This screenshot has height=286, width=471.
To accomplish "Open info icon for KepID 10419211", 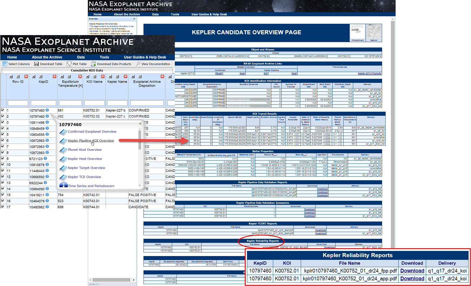I will pos(47,195).
